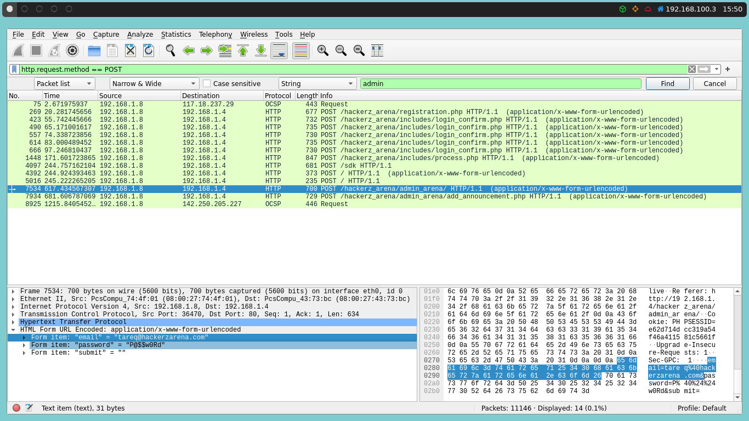The image size is (749, 421).
Task: Open the Narrow & Wide dropdown
Action: pos(155,83)
